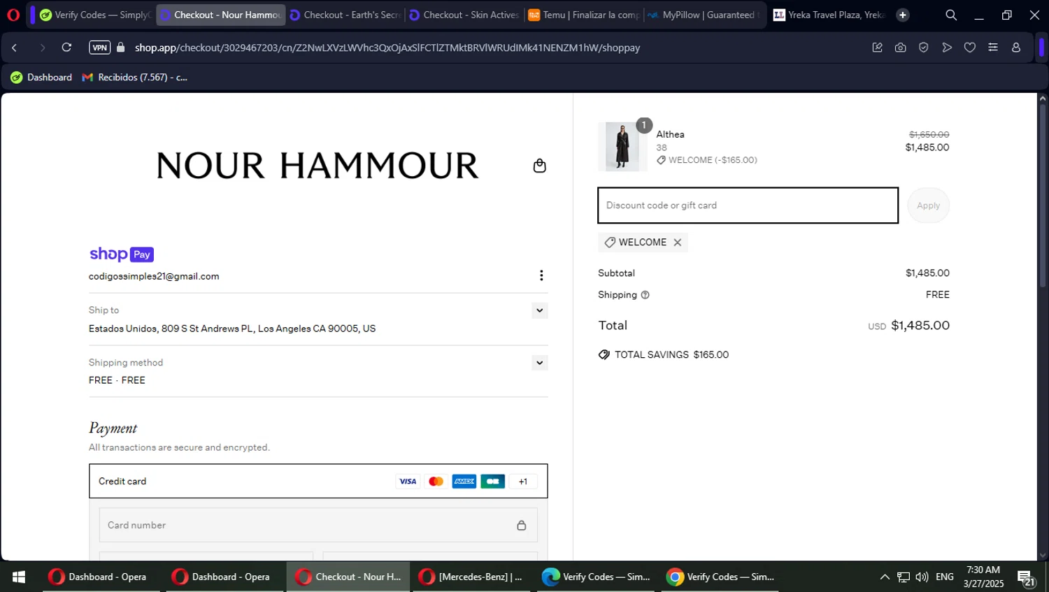Show hidden system tray icons

[885, 577]
